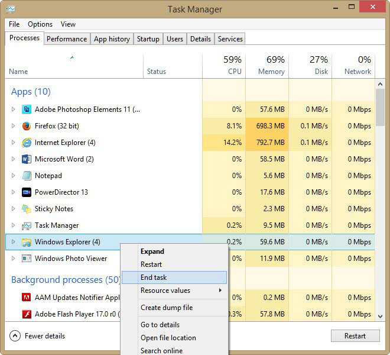Screen dimensions: 390x355
Task: Sort by the CPU column header
Action: click(224, 66)
